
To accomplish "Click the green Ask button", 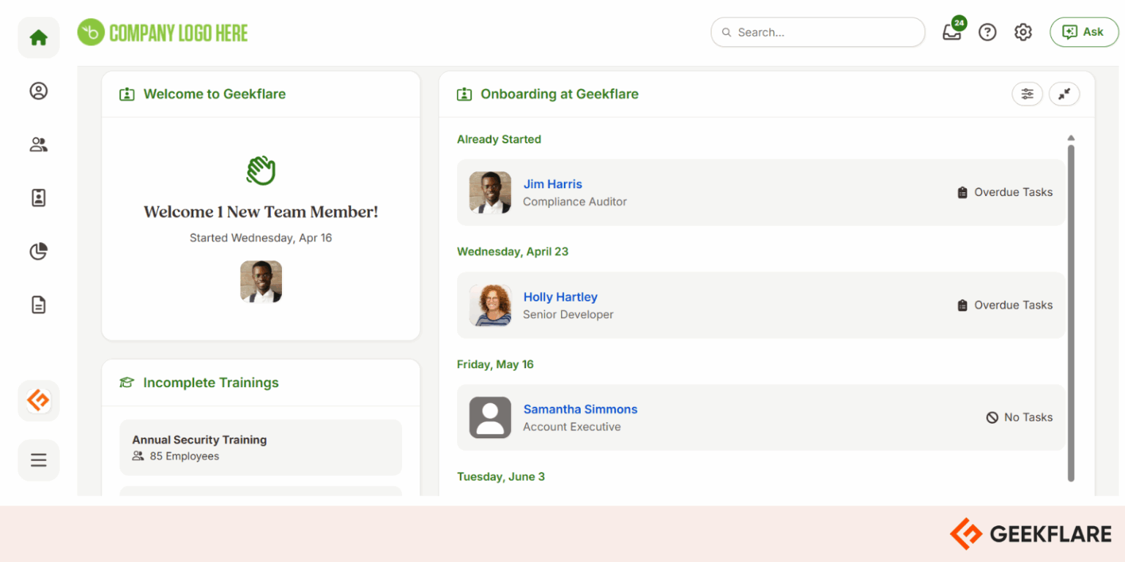I will (x=1084, y=32).
